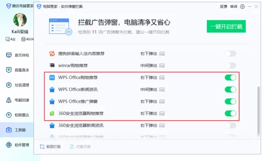
Task: Click 中间弹出 text in winrar row
Action: point(149,66)
